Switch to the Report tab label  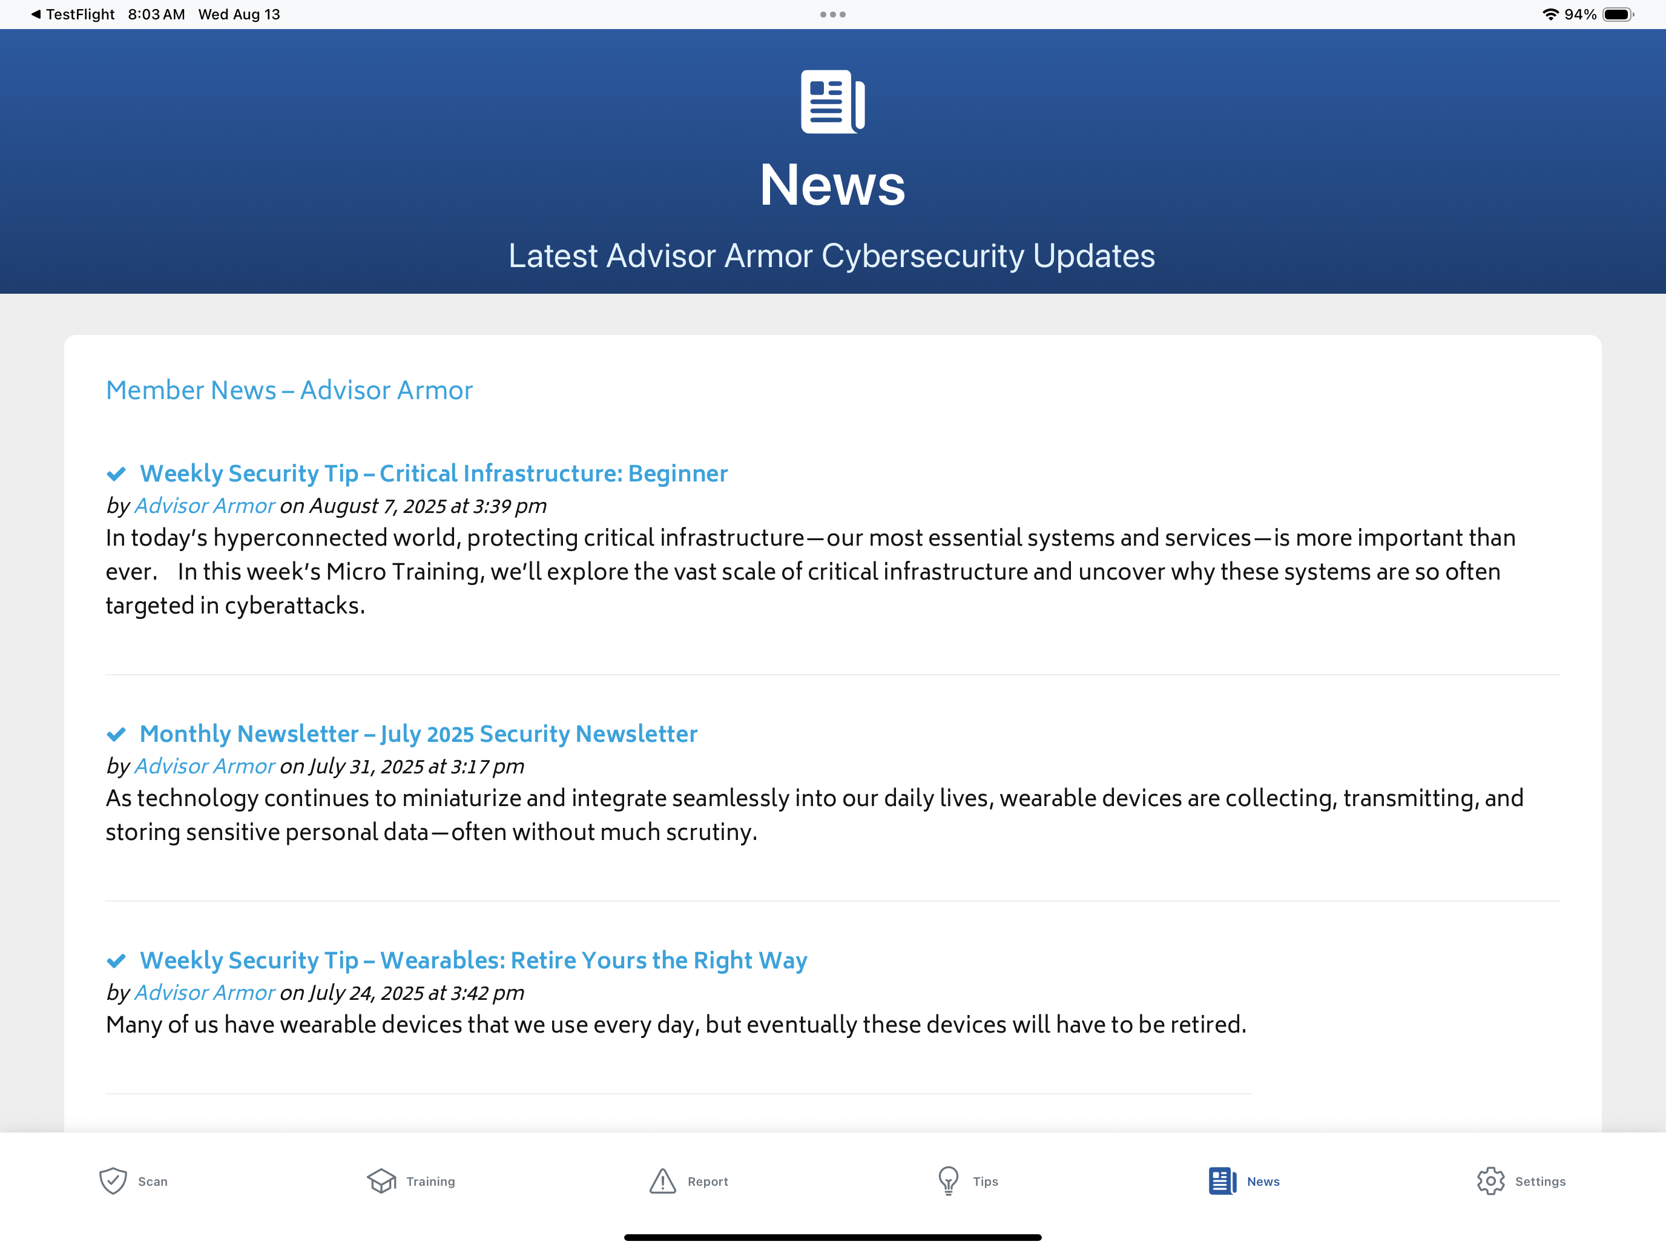[708, 1182]
